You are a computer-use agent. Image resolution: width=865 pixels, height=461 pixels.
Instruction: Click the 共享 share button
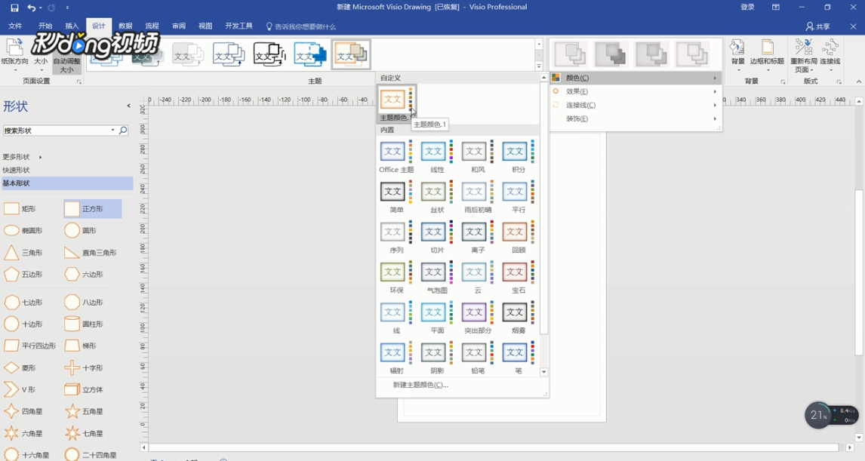[x=818, y=26]
